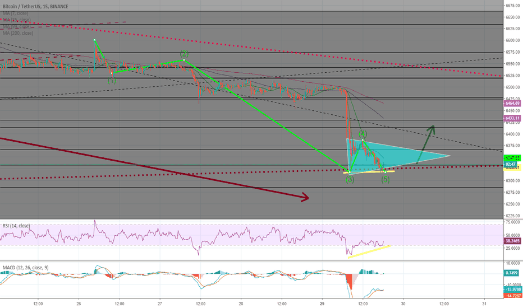Select the dark red downward arrow drawing
The width and height of the screenshot is (523, 308).
point(154,169)
